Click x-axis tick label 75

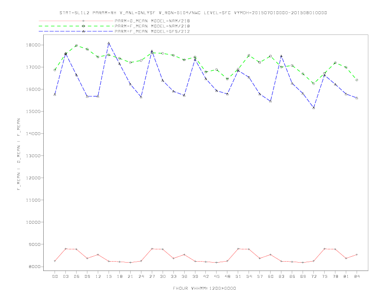coord(325,276)
